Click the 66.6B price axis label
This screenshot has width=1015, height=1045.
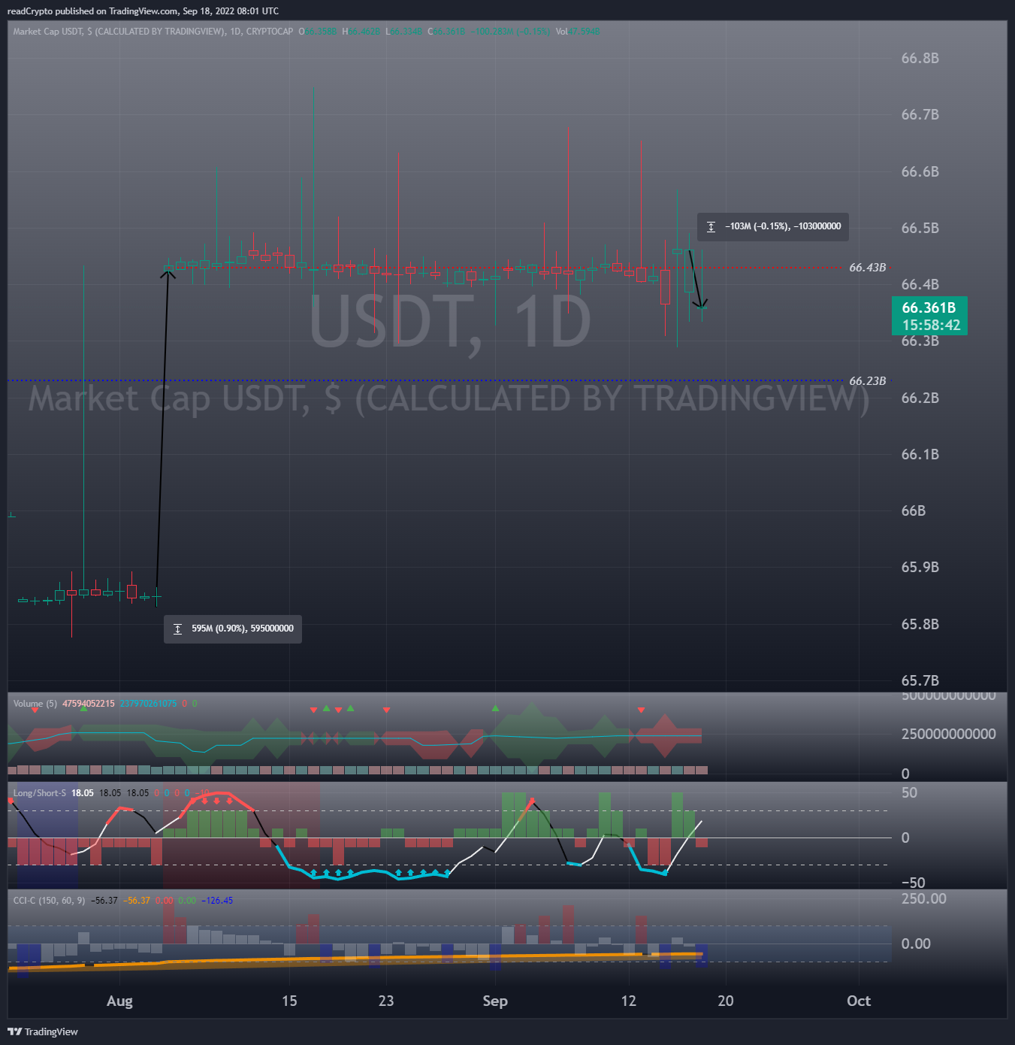click(920, 171)
